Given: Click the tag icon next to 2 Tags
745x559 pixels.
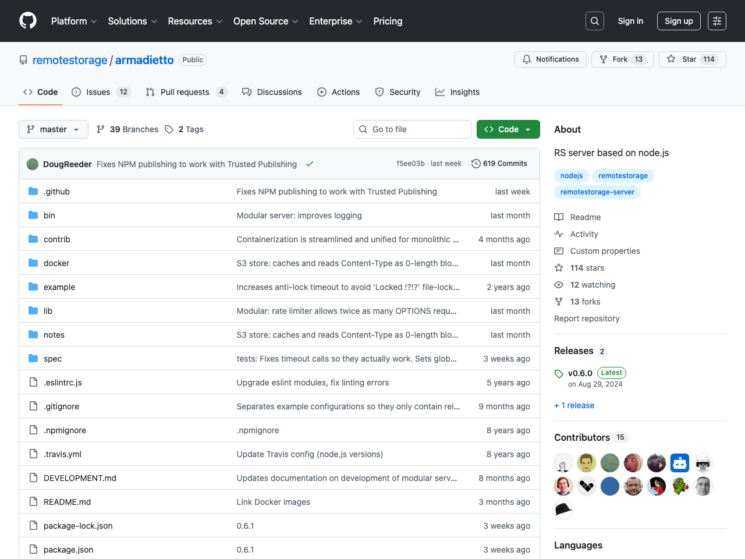Looking at the screenshot, I should (169, 129).
